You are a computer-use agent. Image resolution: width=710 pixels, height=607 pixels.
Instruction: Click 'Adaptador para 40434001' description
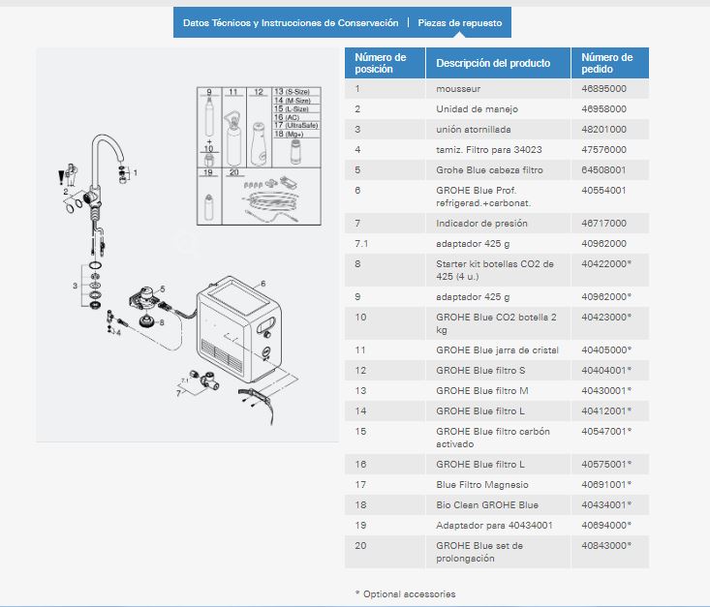point(494,526)
